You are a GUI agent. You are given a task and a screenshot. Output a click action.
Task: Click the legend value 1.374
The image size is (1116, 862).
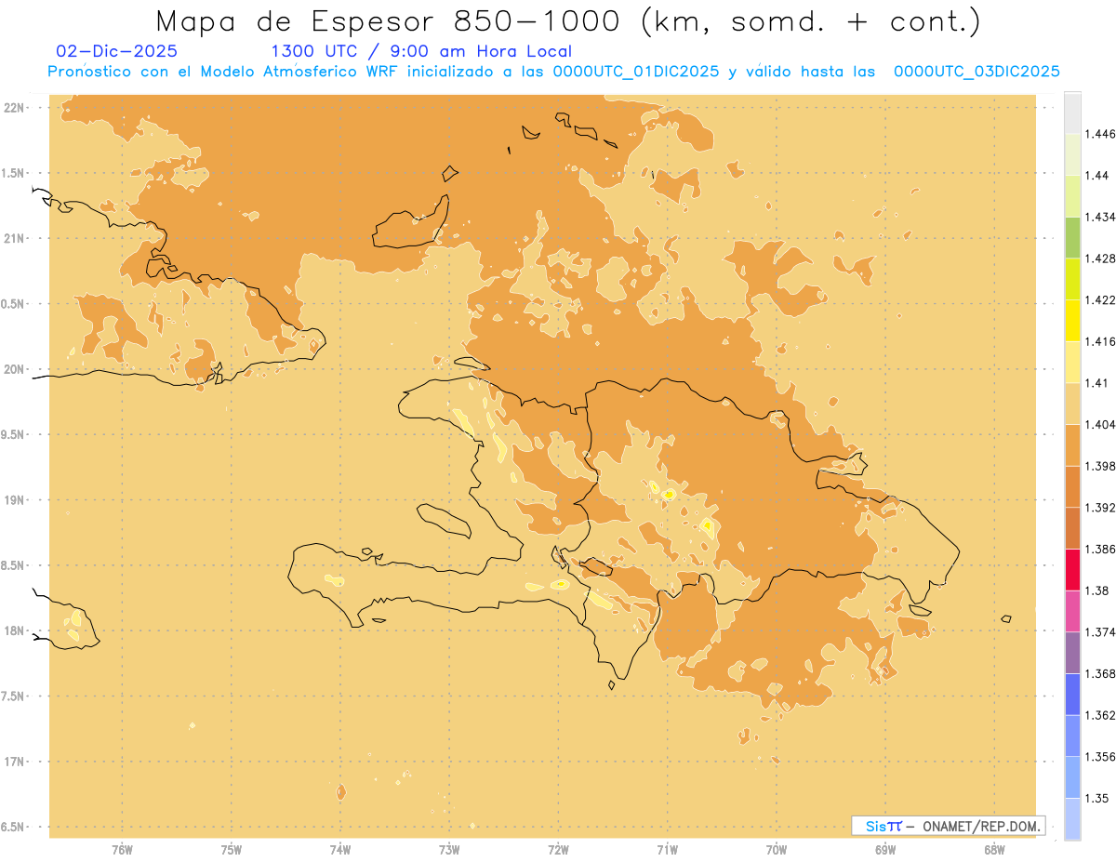[x=1102, y=631]
